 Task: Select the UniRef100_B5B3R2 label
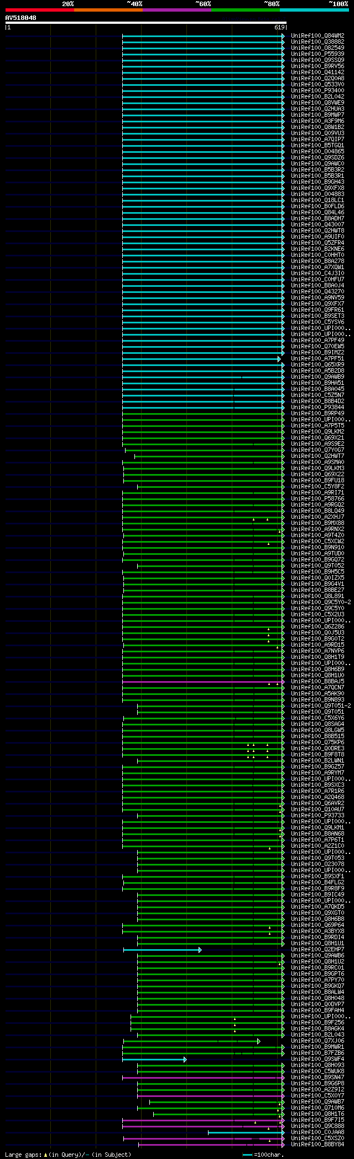click(317, 170)
